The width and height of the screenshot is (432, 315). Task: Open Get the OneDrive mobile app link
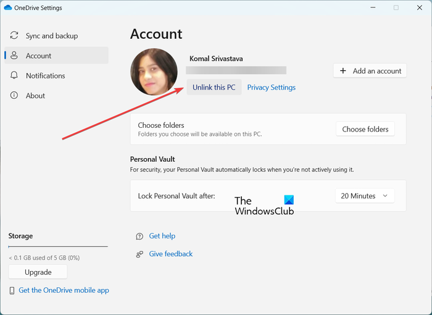click(64, 290)
